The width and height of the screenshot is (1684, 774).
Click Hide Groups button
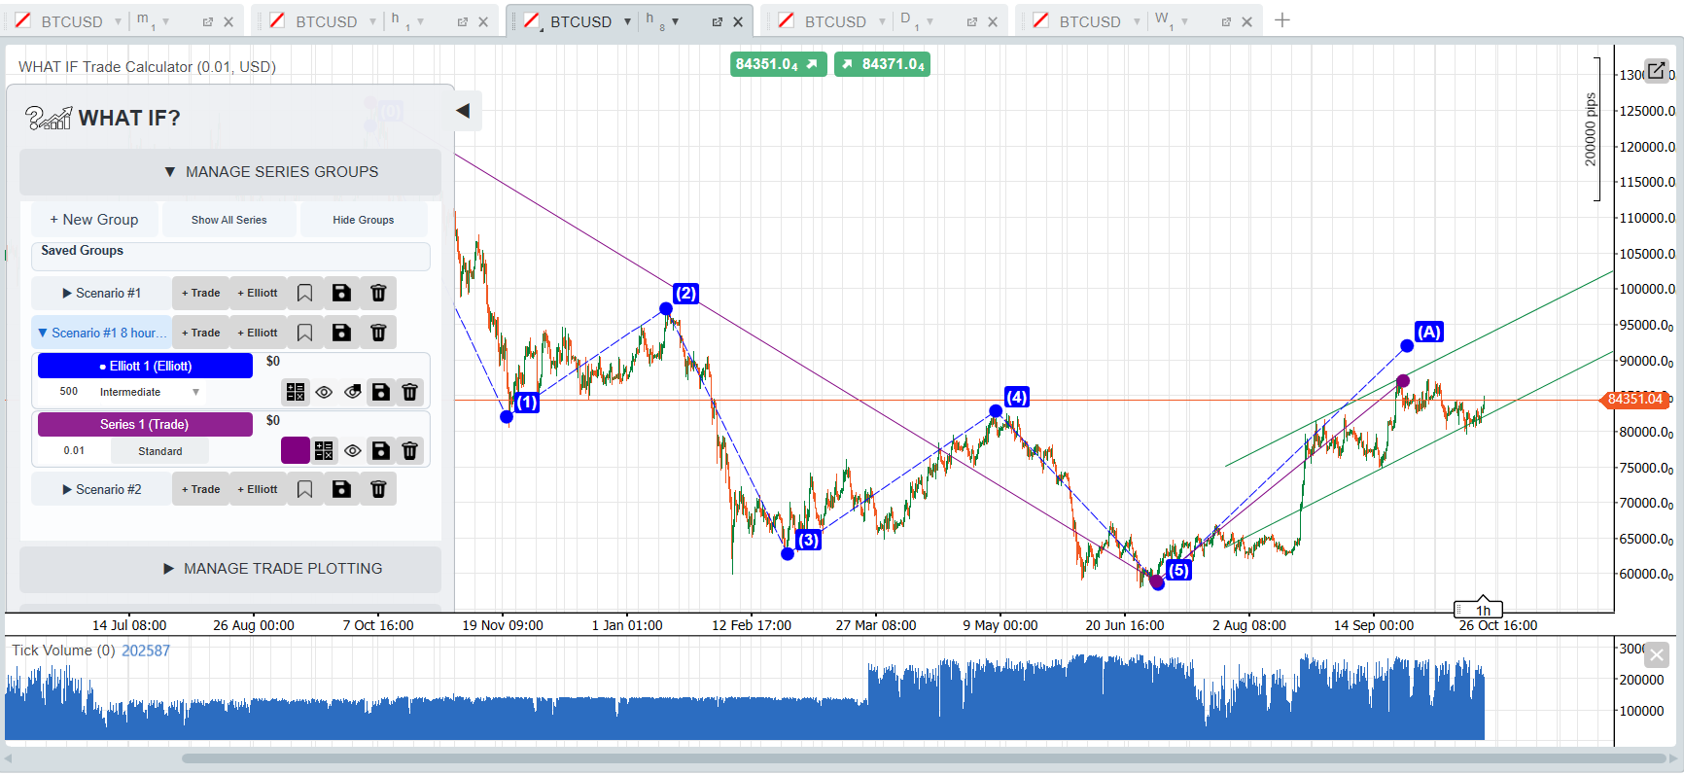coord(364,220)
